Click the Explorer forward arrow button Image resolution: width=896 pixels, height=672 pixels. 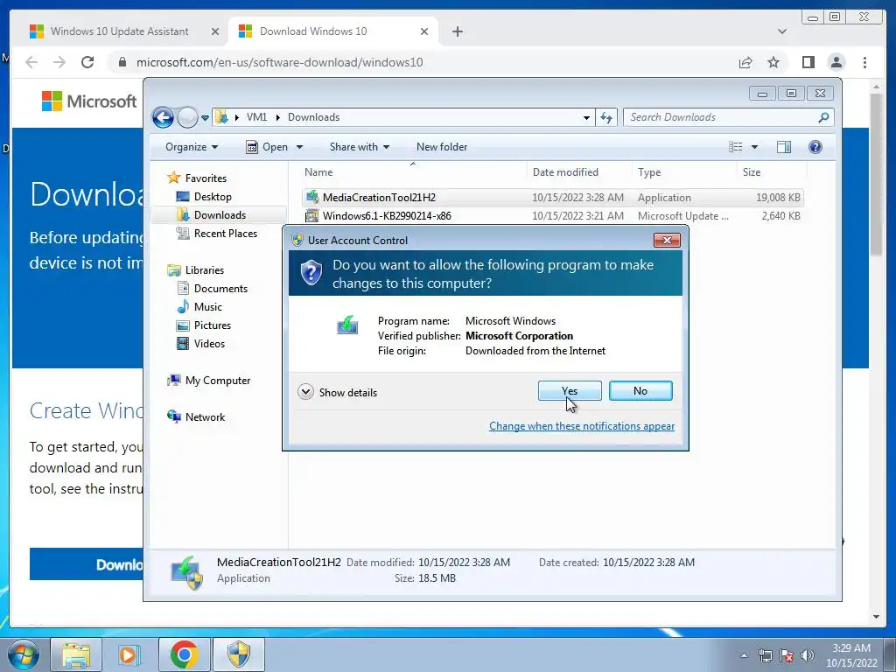pyautogui.click(x=187, y=118)
